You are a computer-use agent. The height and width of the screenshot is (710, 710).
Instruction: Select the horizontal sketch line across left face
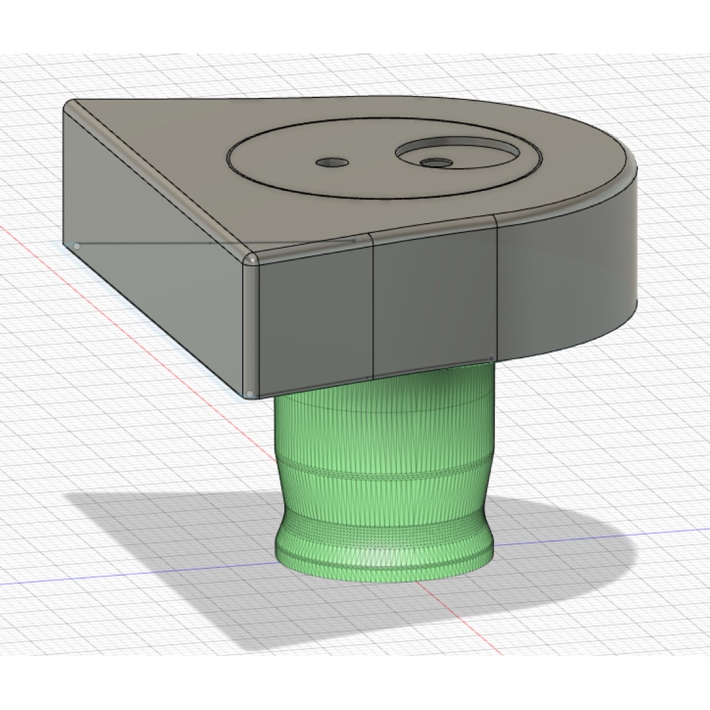point(215,244)
